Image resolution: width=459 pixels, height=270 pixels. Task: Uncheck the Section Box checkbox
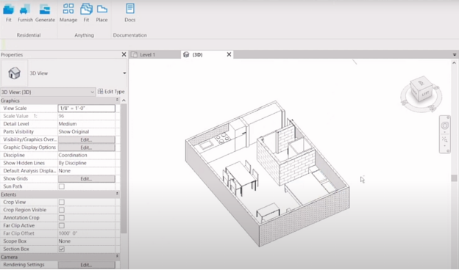coord(62,249)
